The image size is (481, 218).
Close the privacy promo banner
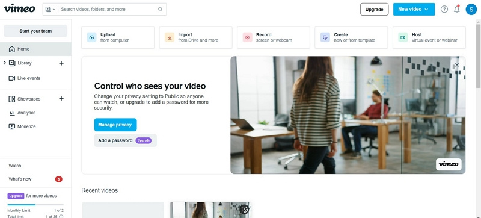pos(457,65)
